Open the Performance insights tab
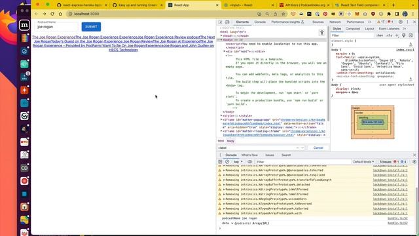 point(287,22)
